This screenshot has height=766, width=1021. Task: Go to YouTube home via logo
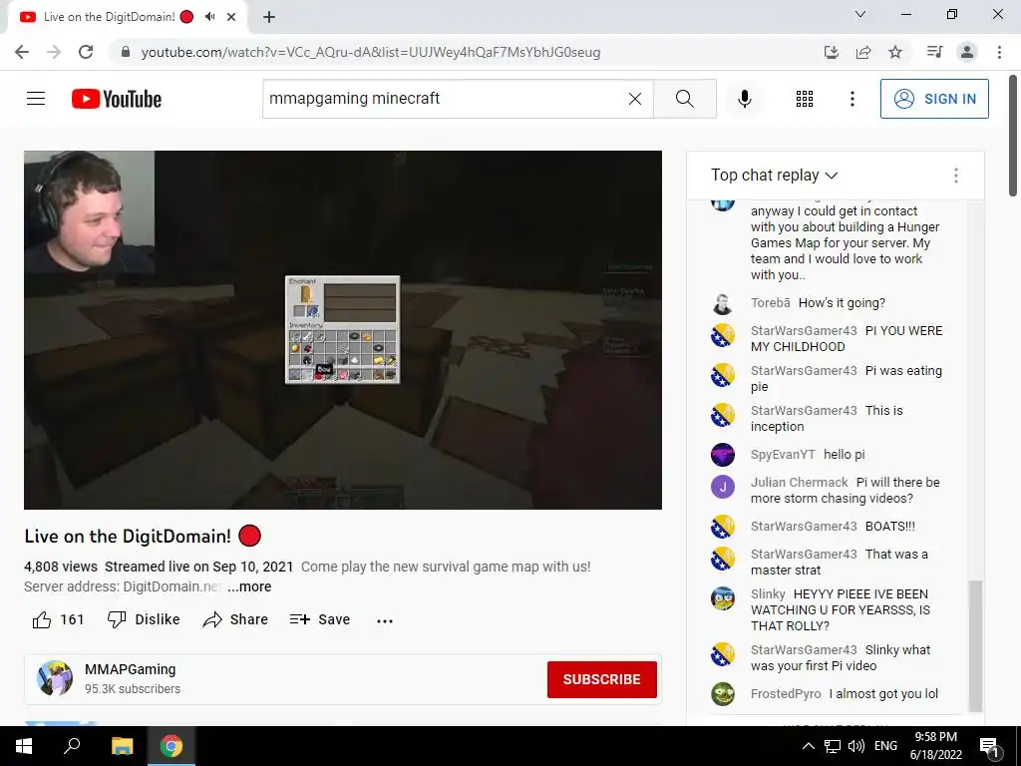(x=117, y=99)
